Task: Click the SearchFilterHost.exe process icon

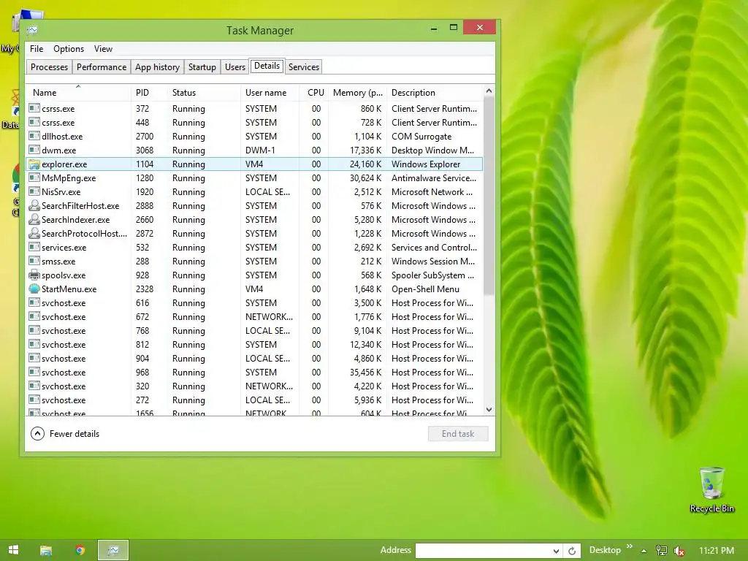Action: tap(34, 205)
